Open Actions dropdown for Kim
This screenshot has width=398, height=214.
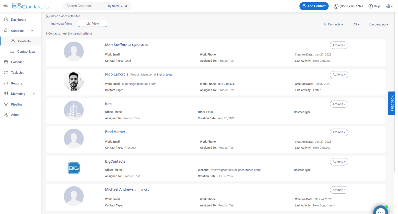pyautogui.click(x=339, y=104)
